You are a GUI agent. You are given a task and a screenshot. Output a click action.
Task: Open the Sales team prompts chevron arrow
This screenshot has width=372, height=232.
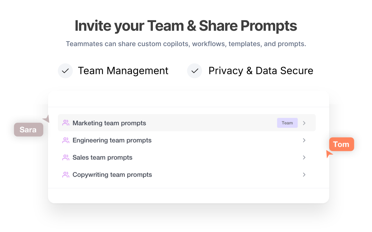tap(304, 157)
